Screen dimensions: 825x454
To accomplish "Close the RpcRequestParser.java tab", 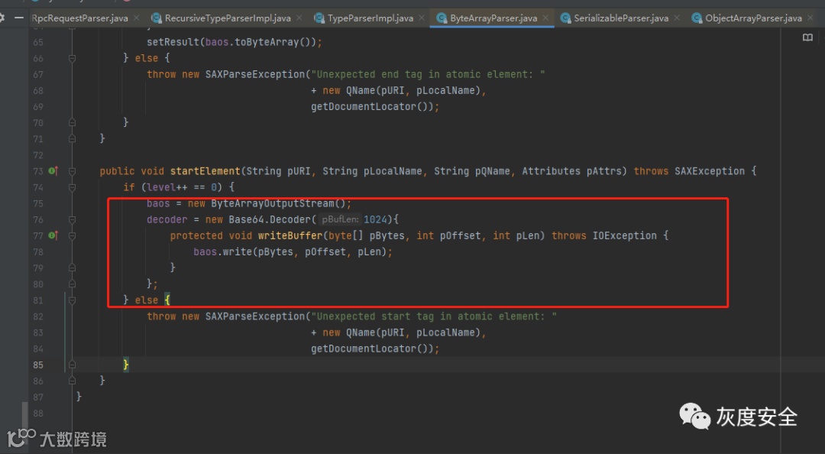I will (137, 18).
